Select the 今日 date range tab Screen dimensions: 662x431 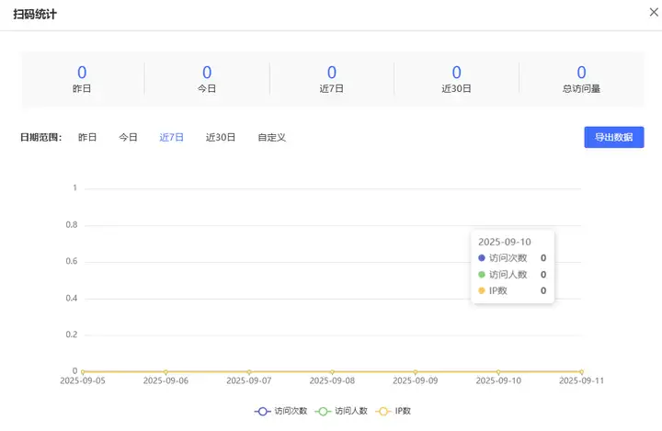[128, 137]
